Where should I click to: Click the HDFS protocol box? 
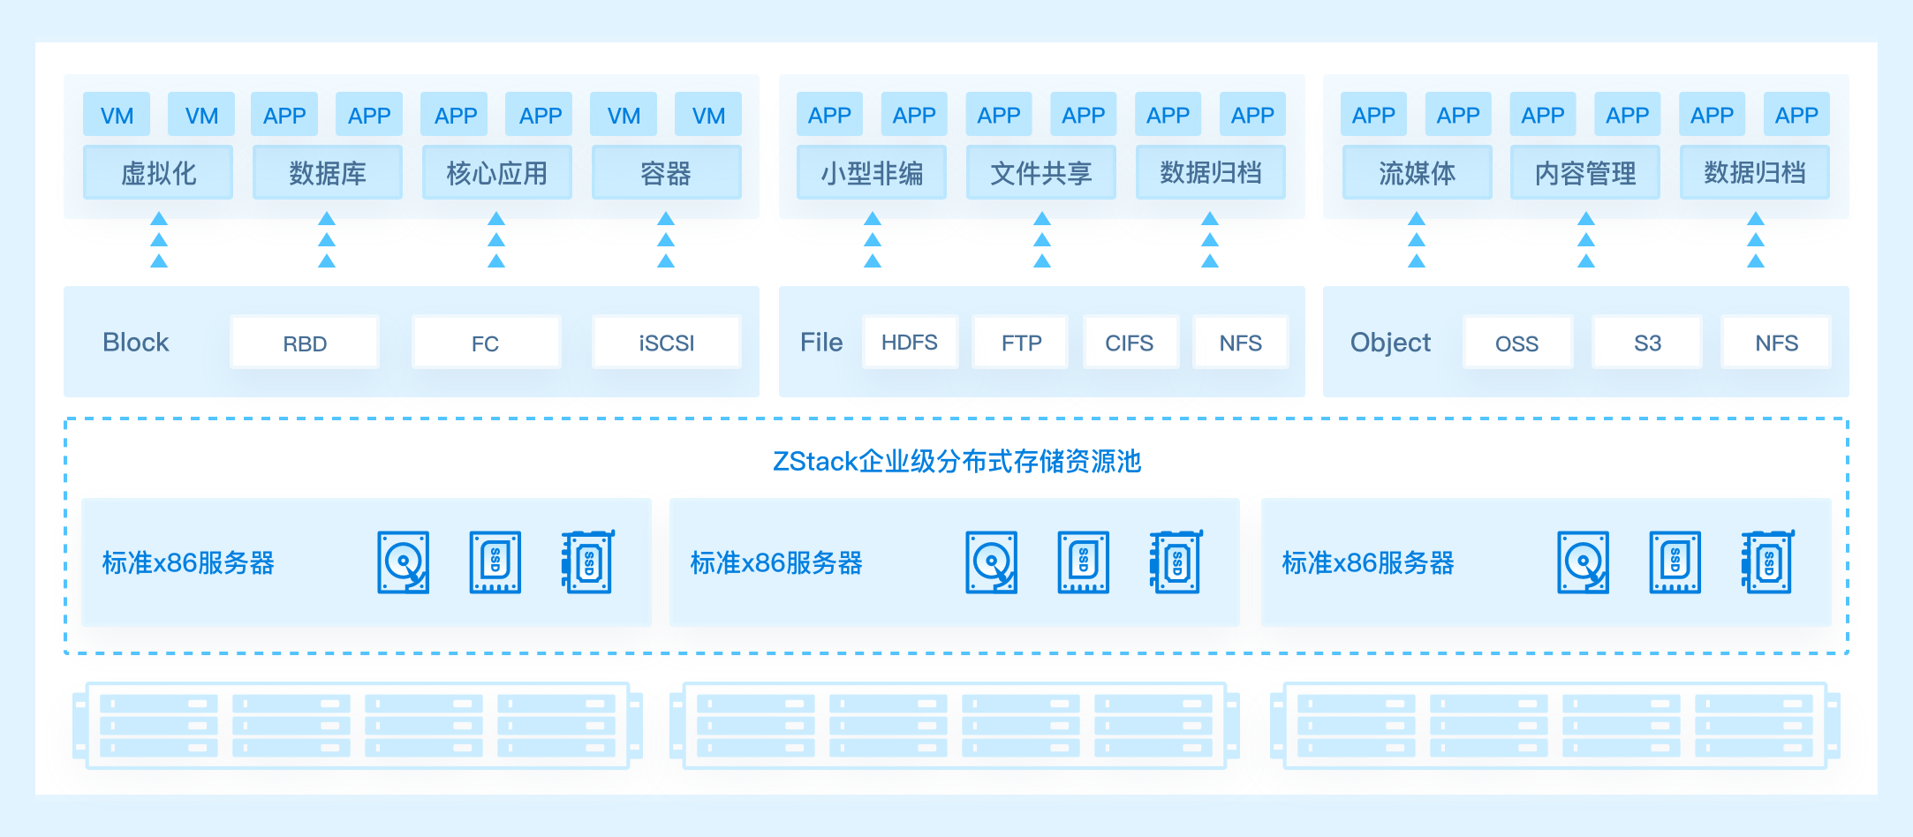click(910, 343)
